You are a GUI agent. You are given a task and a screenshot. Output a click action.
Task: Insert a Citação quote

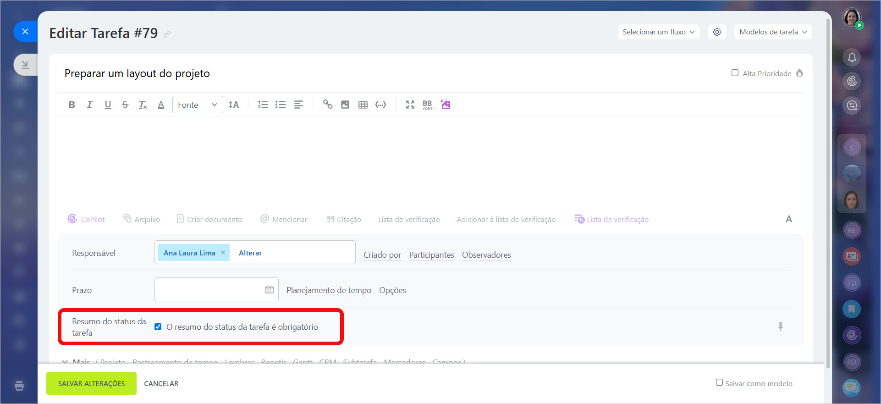344,219
